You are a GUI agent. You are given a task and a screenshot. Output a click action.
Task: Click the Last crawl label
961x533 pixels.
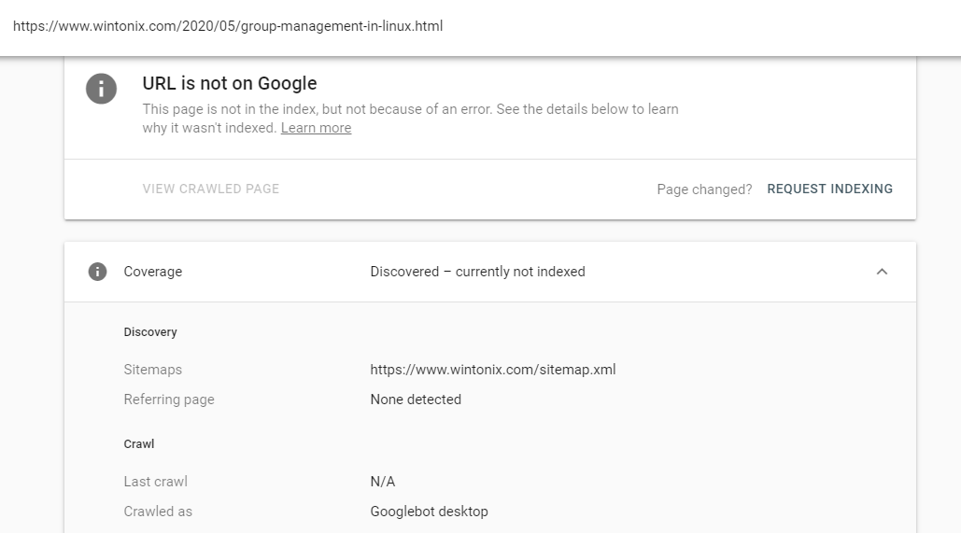coord(156,482)
